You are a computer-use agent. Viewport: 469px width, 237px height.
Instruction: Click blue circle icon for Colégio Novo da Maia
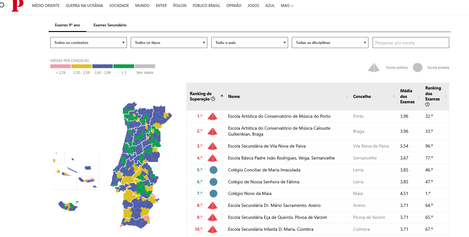point(214,194)
